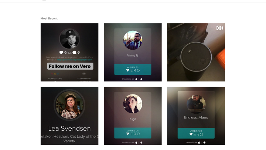The width and height of the screenshot is (266, 150).
Task: Click the photographer's avatar with cap
Action: (x=70, y=39)
